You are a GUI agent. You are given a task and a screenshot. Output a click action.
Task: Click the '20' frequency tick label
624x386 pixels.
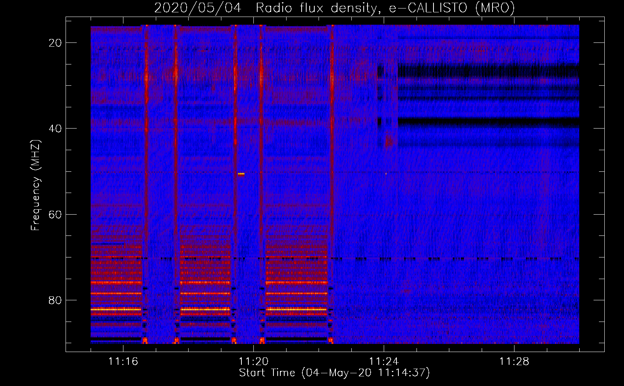55,43
